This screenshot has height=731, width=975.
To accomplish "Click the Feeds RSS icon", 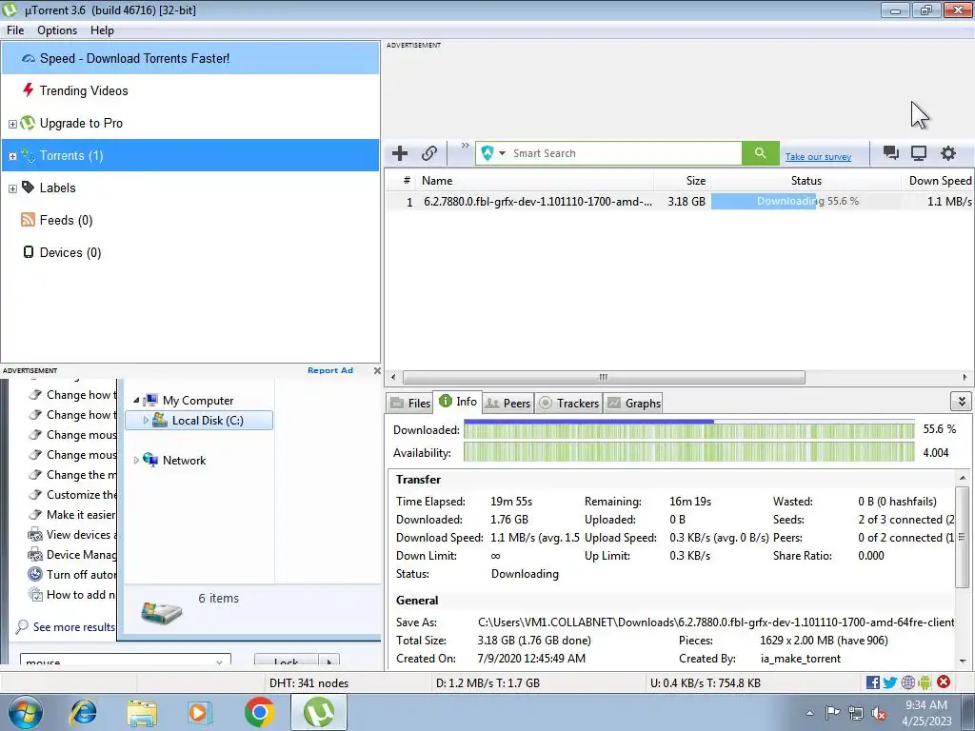I will [x=28, y=220].
